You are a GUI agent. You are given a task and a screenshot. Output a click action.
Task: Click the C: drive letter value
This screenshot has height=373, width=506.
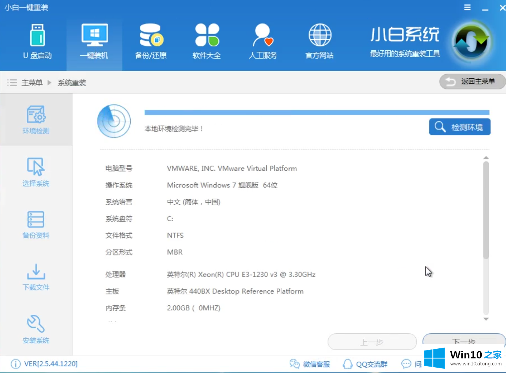170,219
